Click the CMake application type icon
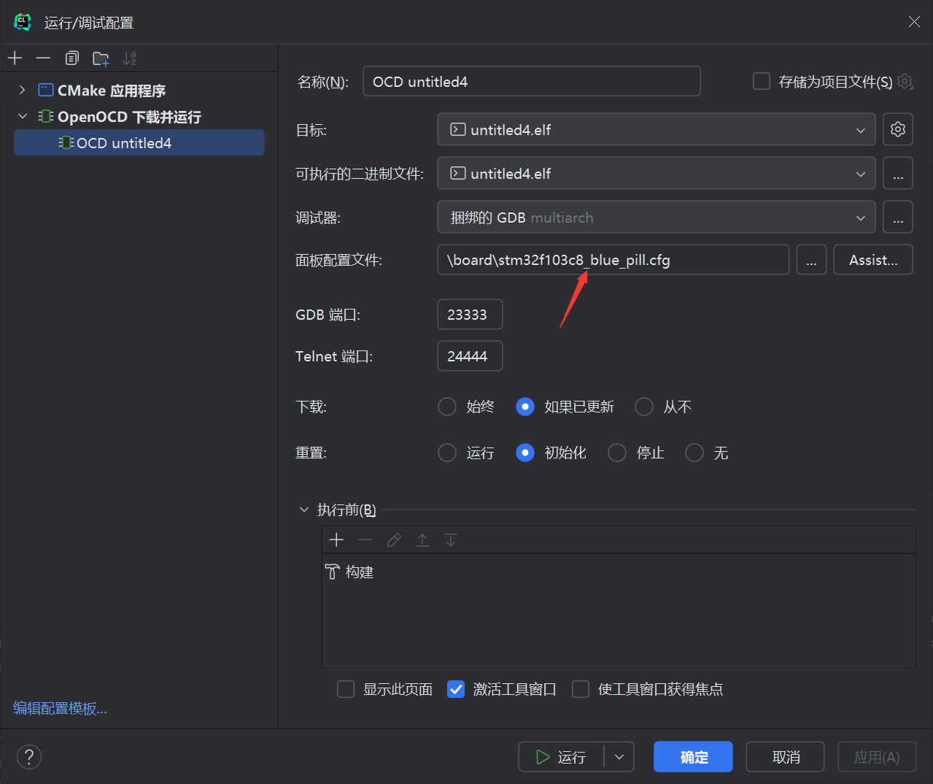The image size is (933, 784). [46, 90]
